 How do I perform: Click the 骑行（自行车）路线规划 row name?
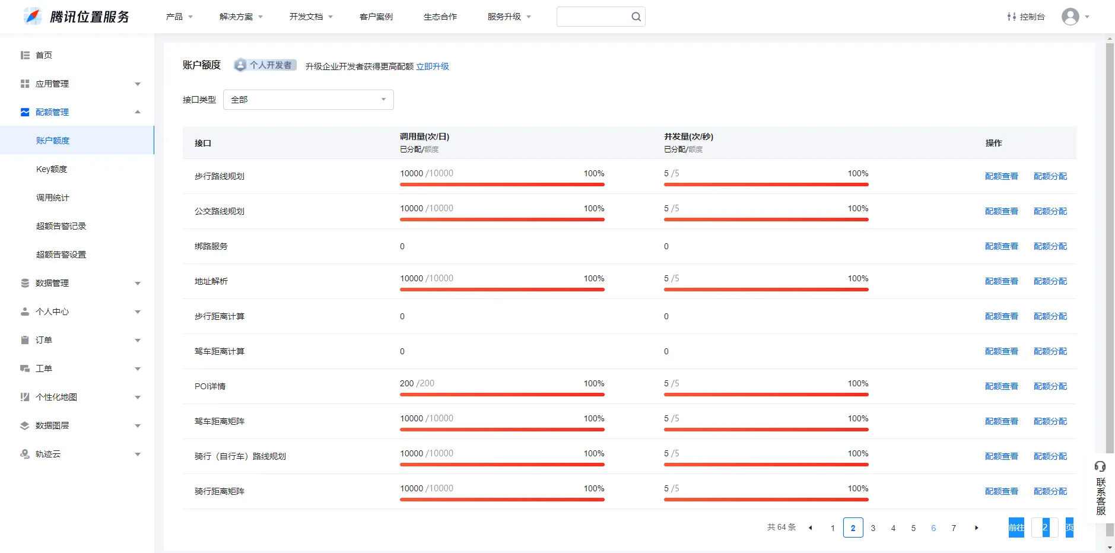[x=240, y=456]
